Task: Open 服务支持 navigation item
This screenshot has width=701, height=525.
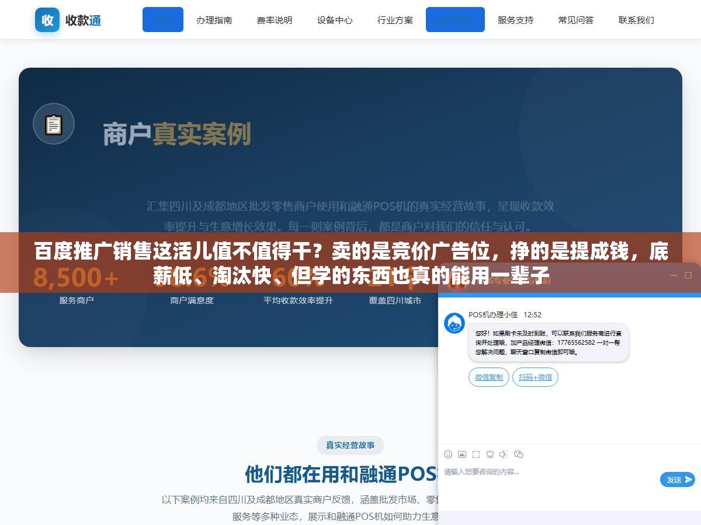Action: (x=515, y=20)
